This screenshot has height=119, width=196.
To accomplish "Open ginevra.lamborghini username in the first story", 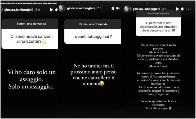I will (x=19, y=10).
